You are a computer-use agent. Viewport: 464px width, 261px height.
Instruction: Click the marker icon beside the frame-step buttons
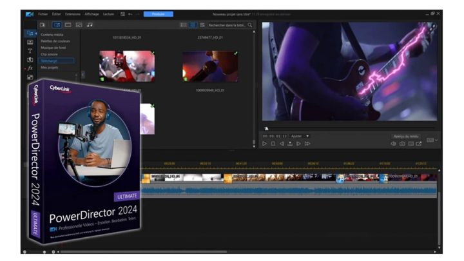click(x=290, y=144)
